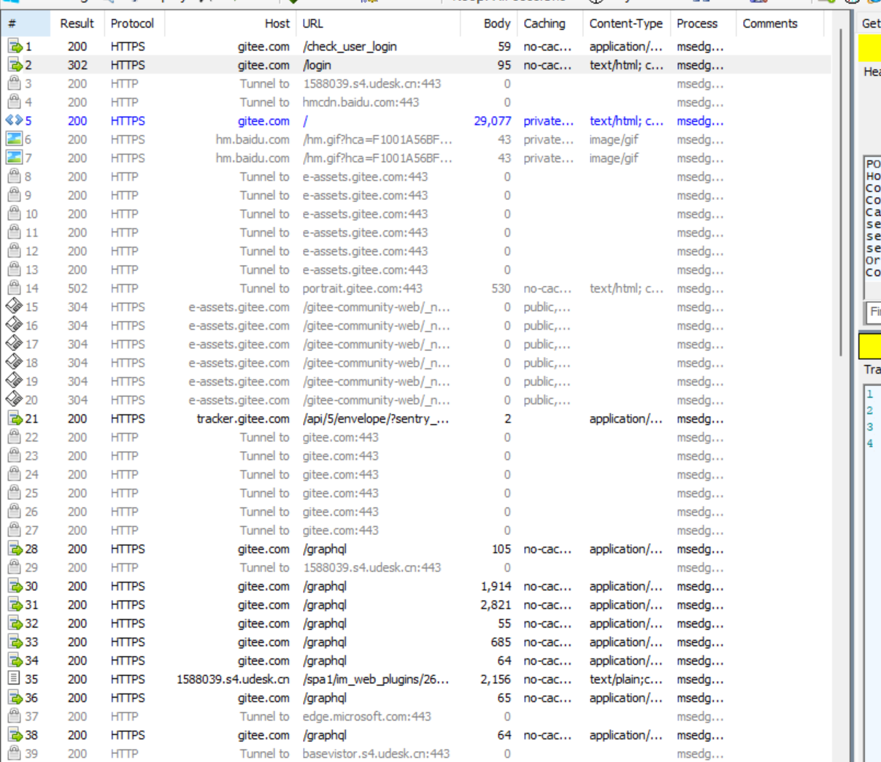
Task: Click the redirect icon of session 2
Action: point(15,65)
